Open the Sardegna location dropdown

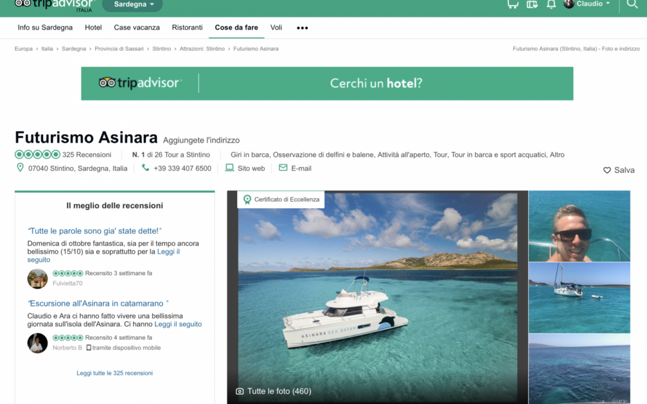132,5
